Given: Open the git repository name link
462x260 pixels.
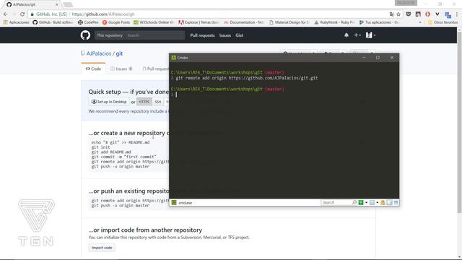Looking at the screenshot, I should tap(119, 53).
